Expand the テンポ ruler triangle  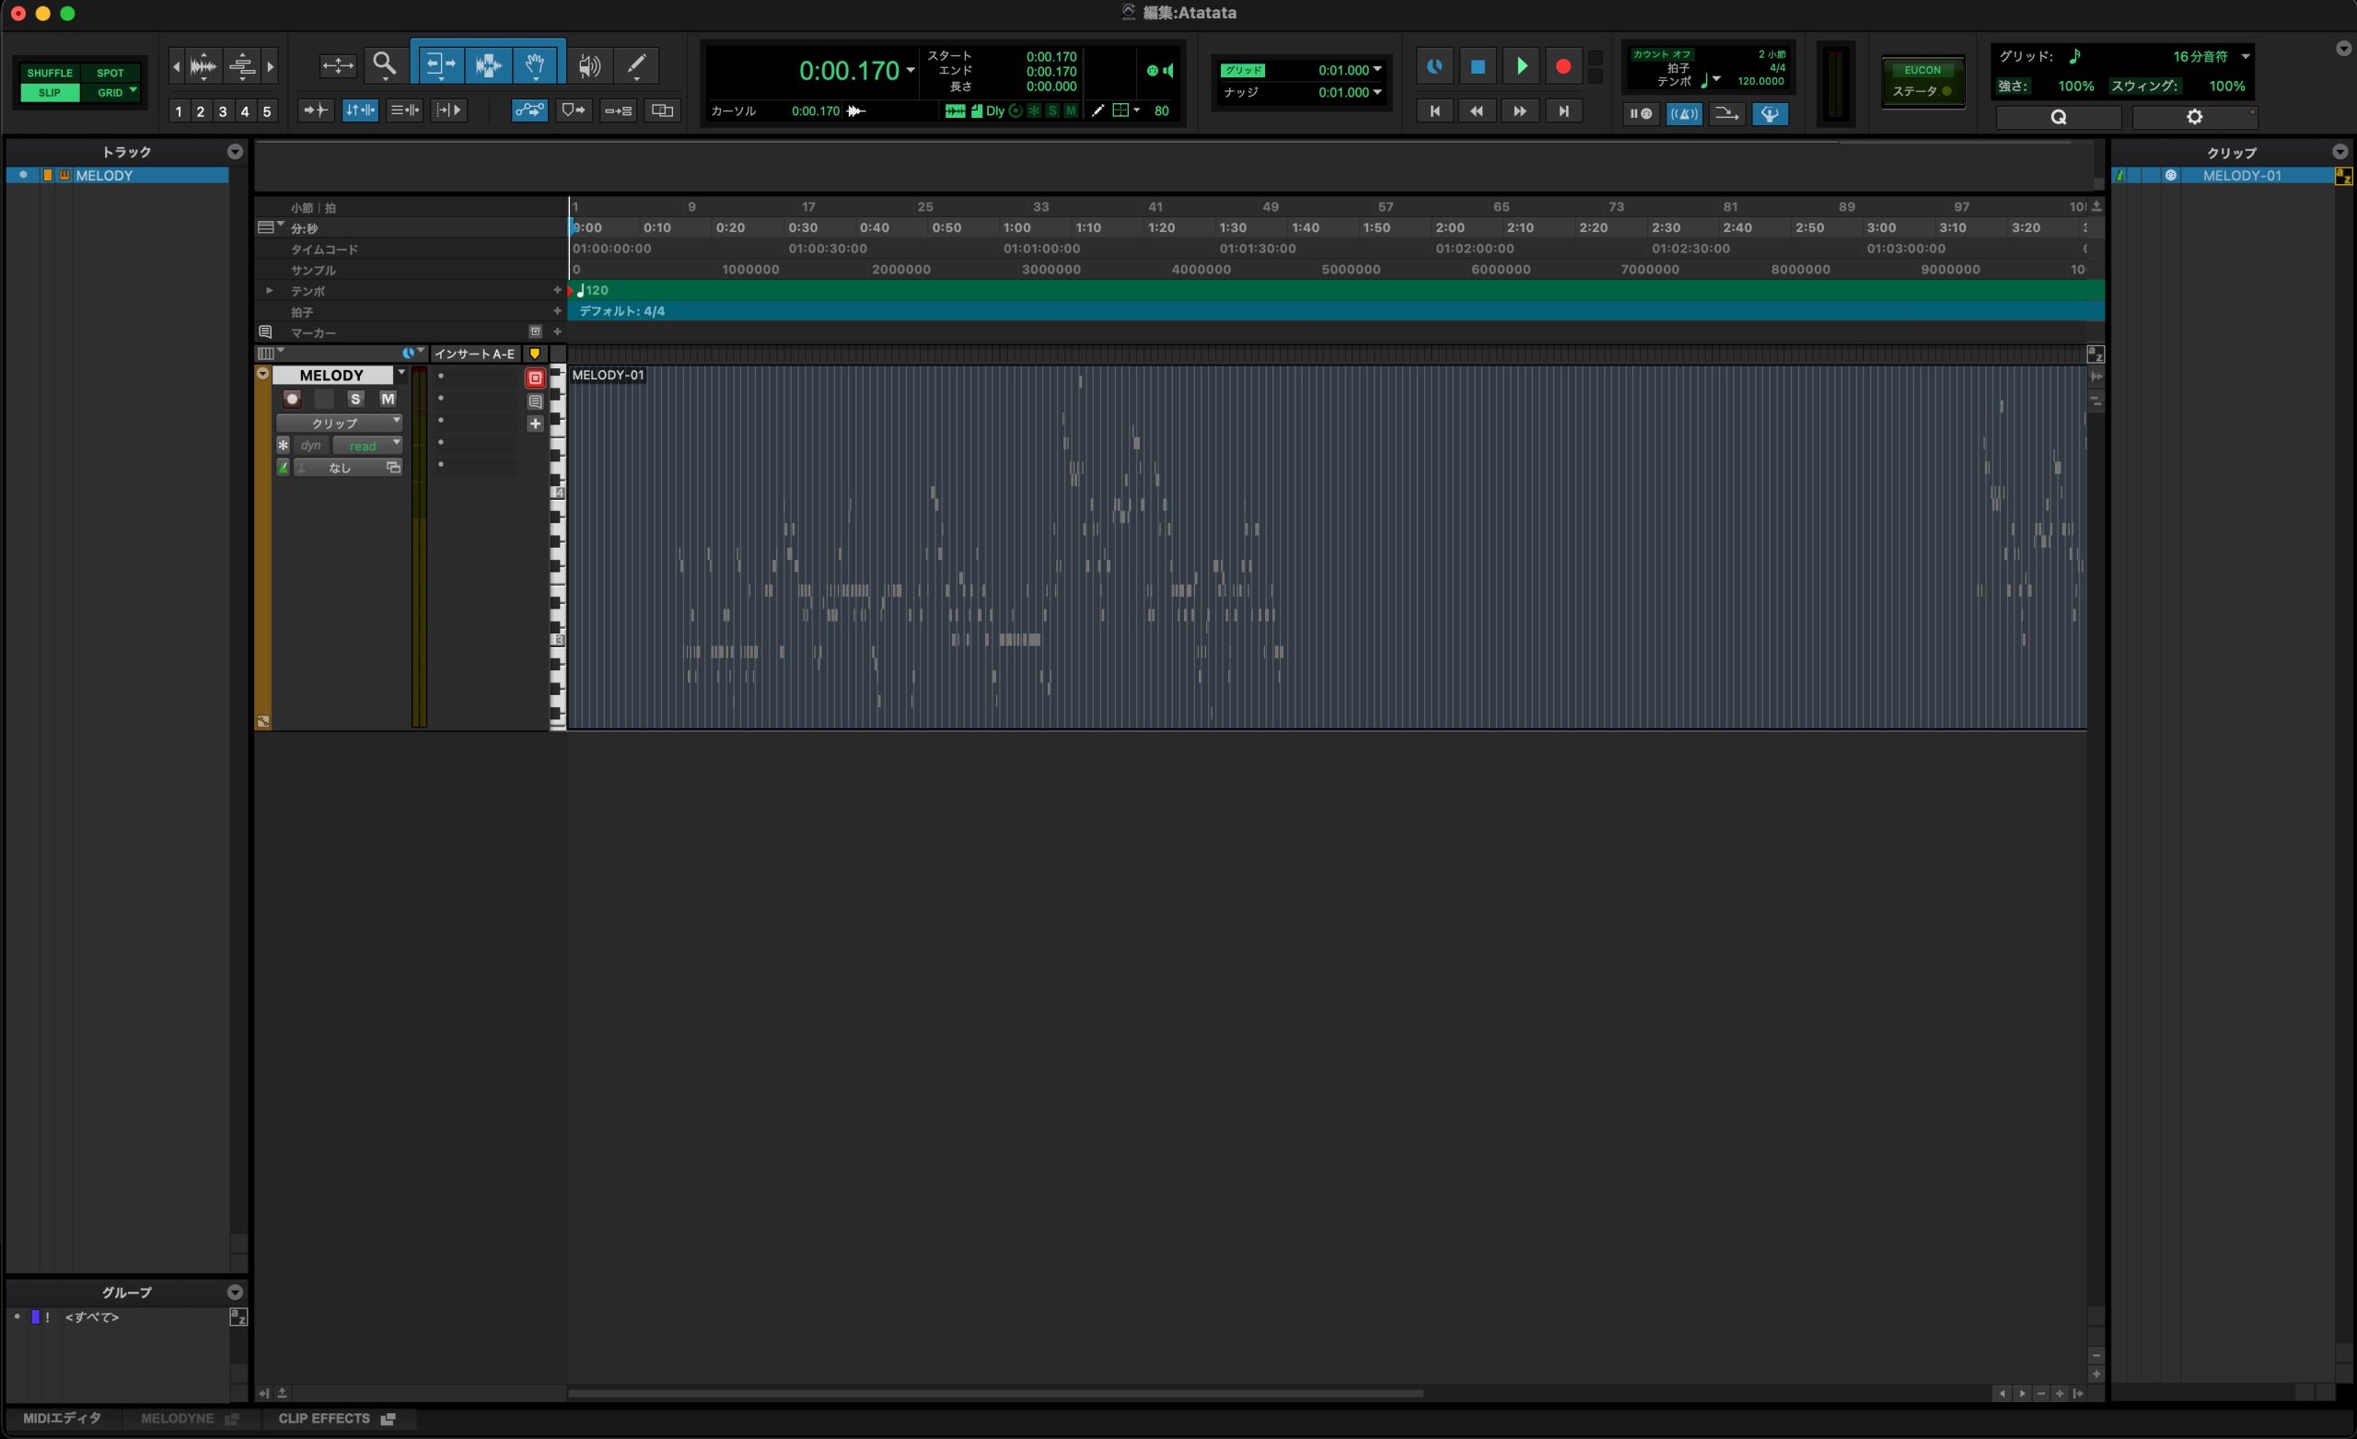pyautogui.click(x=270, y=290)
